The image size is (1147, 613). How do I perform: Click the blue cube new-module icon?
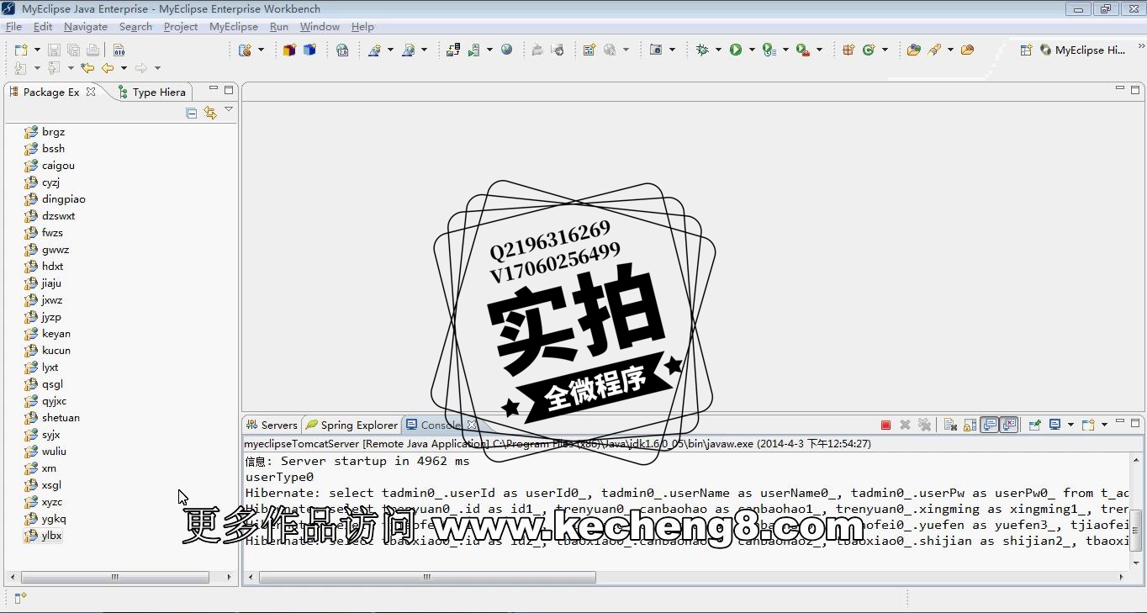click(309, 50)
